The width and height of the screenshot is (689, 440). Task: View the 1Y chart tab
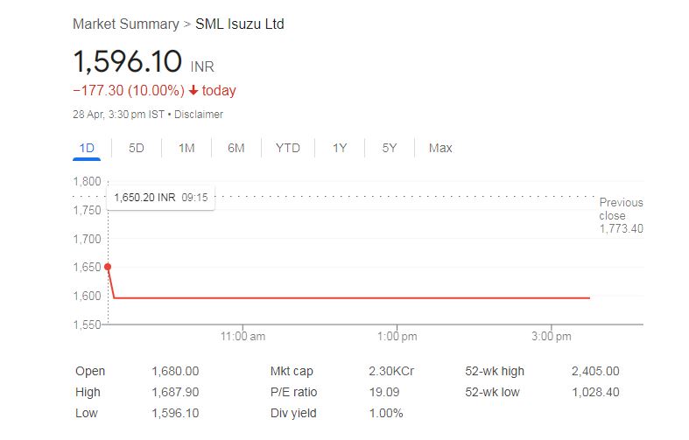click(x=340, y=148)
